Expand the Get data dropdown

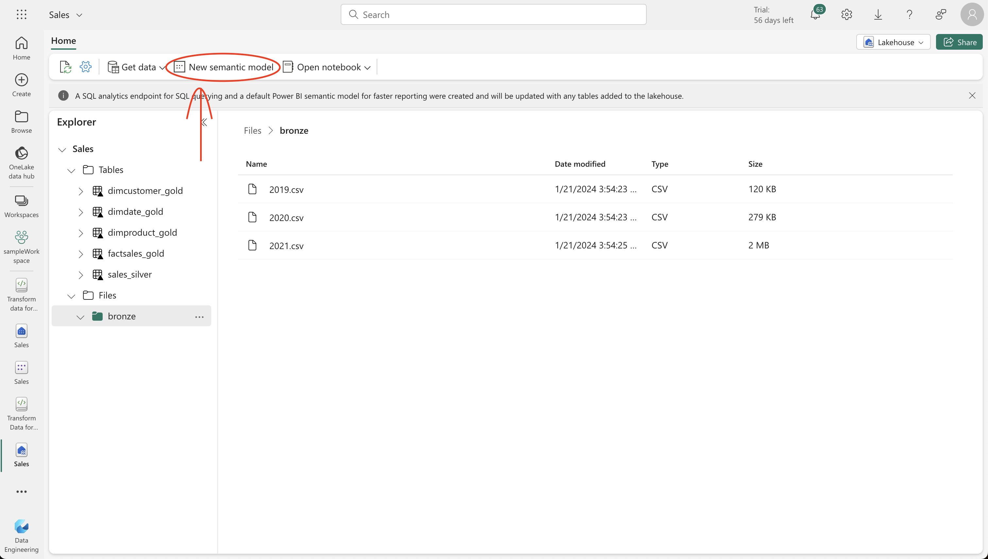coord(162,68)
